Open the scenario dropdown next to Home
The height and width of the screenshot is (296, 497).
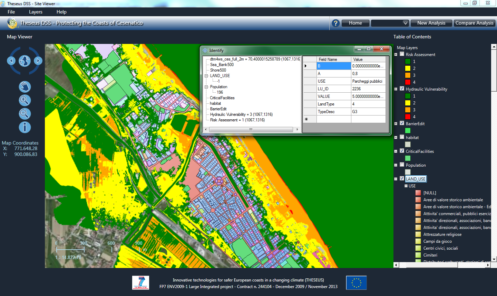pyautogui.click(x=390, y=23)
